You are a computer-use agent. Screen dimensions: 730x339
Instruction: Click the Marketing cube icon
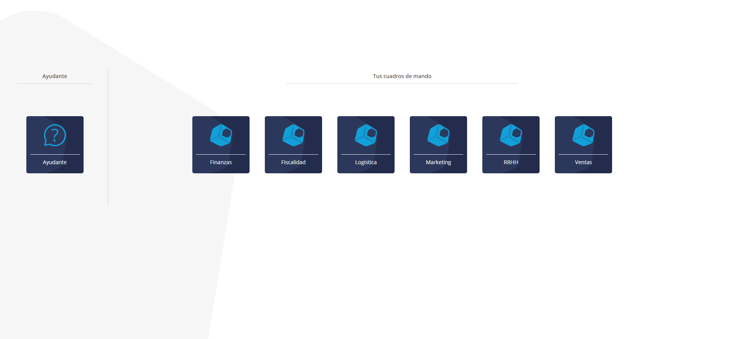pyautogui.click(x=438, y=135)
